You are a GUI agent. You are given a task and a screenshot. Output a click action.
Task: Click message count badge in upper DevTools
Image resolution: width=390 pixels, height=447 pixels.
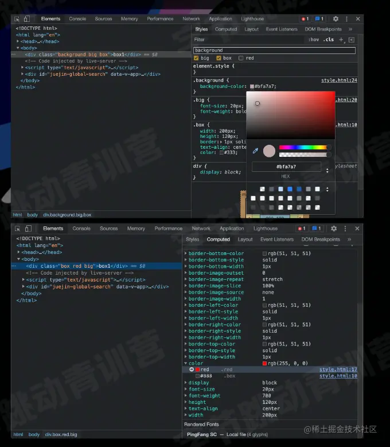click(x=319, y=19)
